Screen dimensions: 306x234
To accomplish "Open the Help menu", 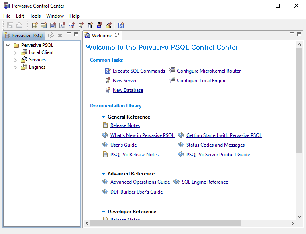I will point(74,16).
